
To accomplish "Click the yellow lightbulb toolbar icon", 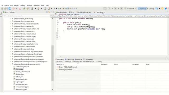I will tap(162, 9).
